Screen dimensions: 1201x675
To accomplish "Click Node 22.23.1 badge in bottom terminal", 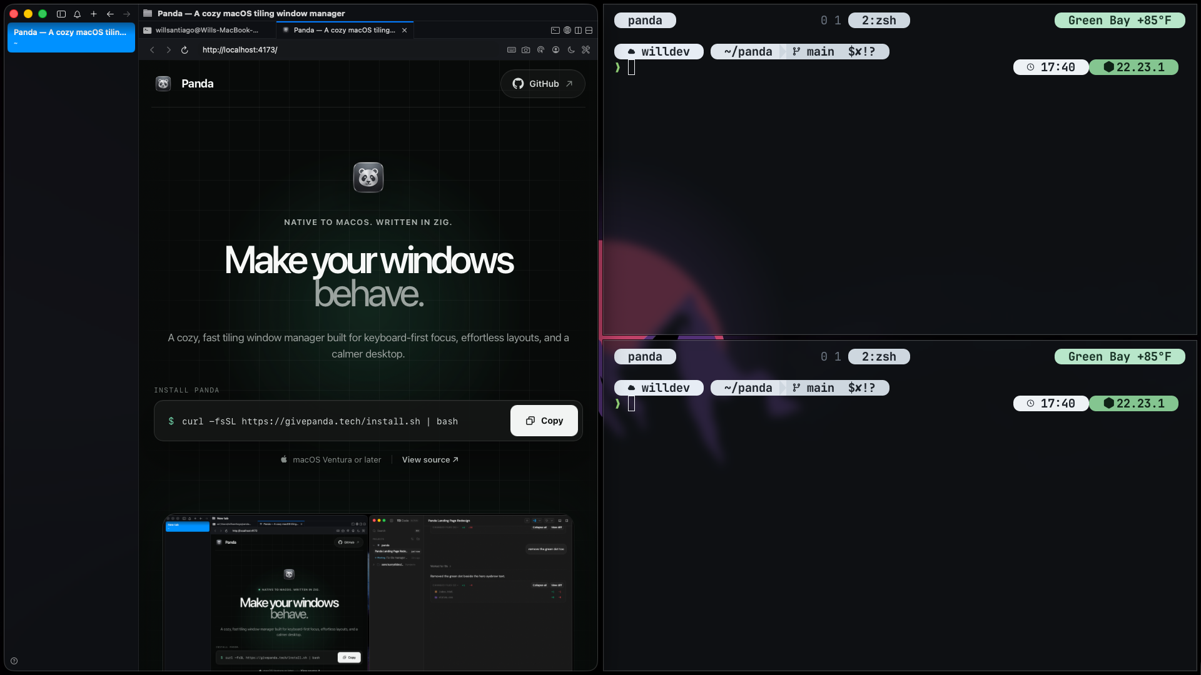I will 1134,404.
